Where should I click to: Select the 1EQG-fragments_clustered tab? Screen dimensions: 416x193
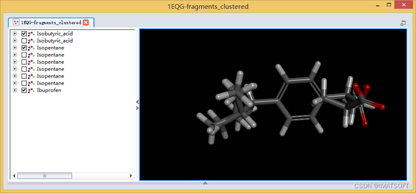tap(51, 23)
